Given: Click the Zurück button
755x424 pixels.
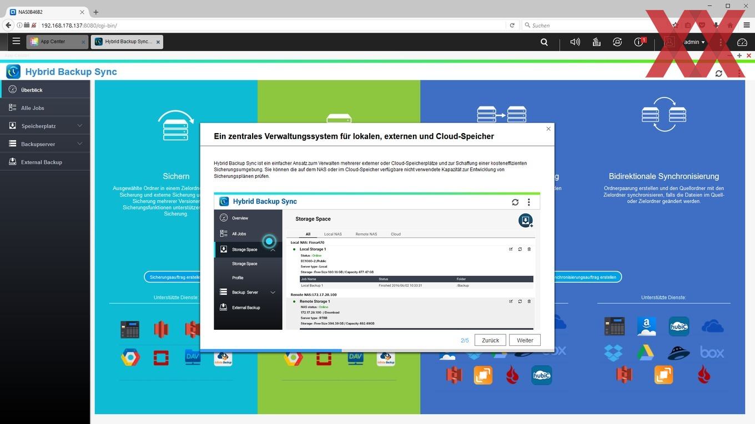Looking at the screenshot, I should point(490,340).
